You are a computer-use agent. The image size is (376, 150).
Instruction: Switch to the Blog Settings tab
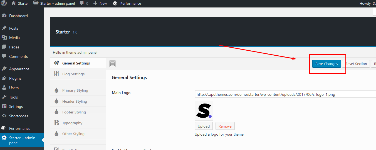(78, 74)
